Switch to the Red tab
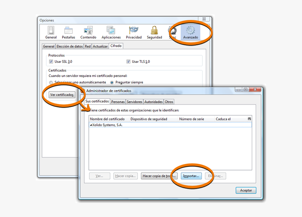Image resolution: width=302 pixels, height=217 pixels. 88,46
